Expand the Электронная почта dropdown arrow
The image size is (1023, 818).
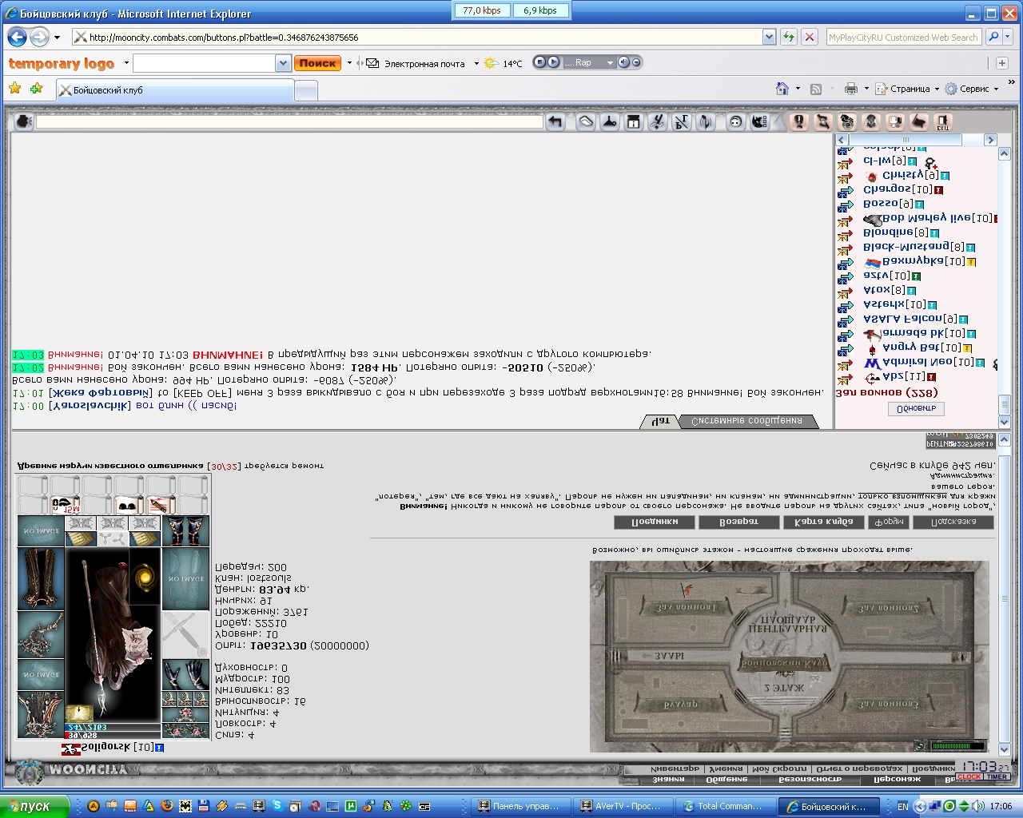(x=476, y=63)
